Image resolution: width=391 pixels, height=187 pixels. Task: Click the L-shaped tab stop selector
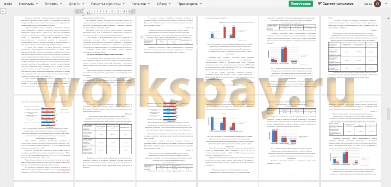pos(3,11)
